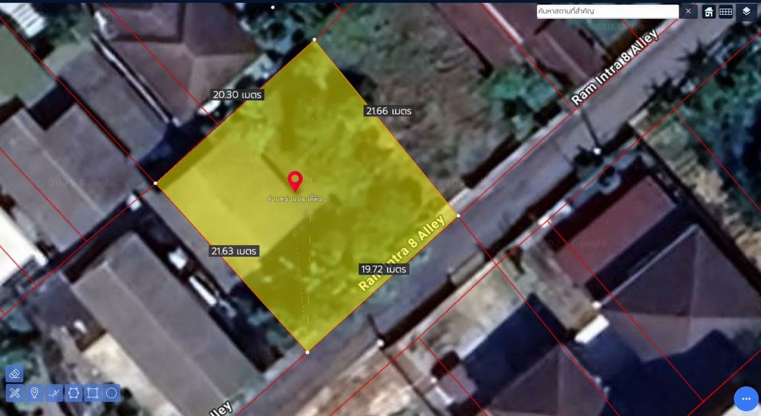
Task: Open the map layers selector
Action: pos(746,11)
